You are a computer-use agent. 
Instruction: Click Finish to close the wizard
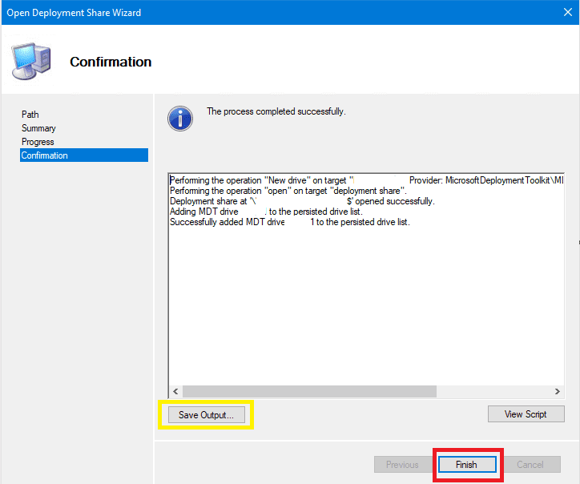pyautogui.click(x=466, y=465)
